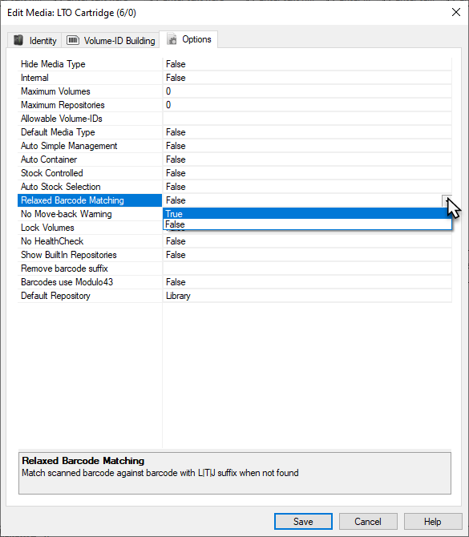The height and width of the screenshot is (537, 469).
Task: Click the cartridge icon on Identity tab
Action: pos(18,40)
